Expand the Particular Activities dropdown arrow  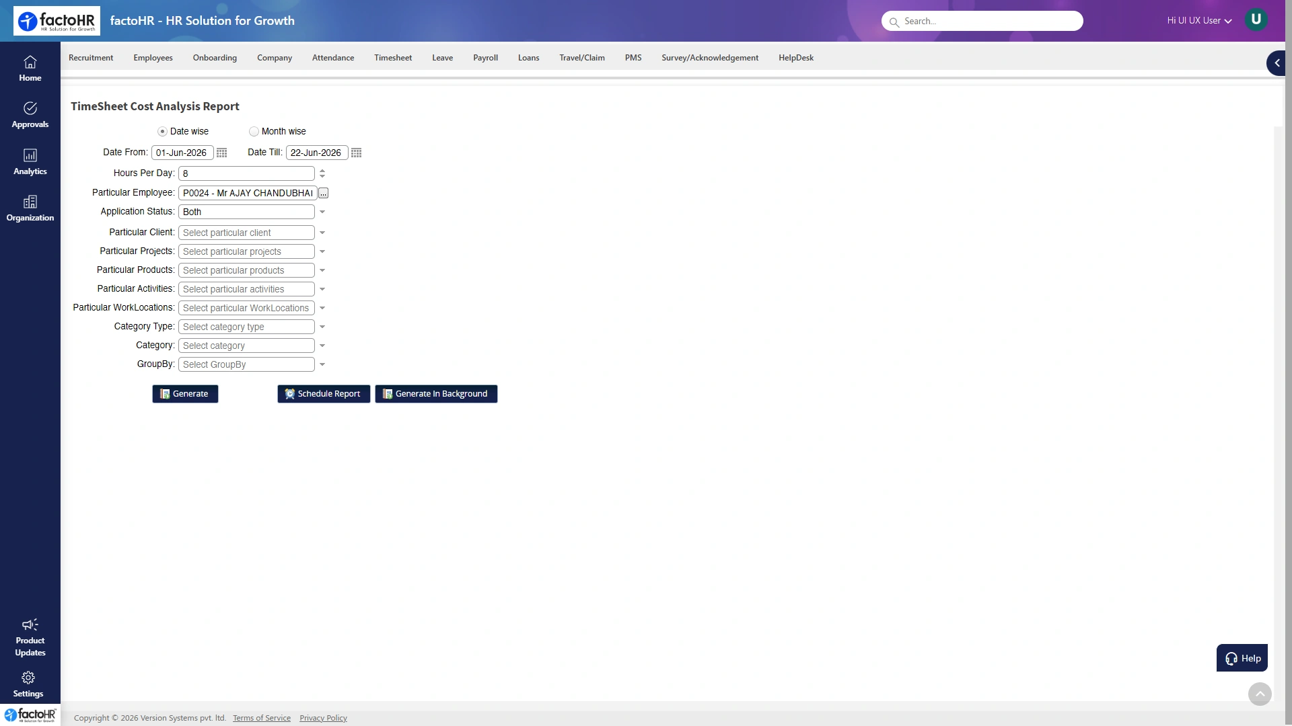click(x=322, y=290)
